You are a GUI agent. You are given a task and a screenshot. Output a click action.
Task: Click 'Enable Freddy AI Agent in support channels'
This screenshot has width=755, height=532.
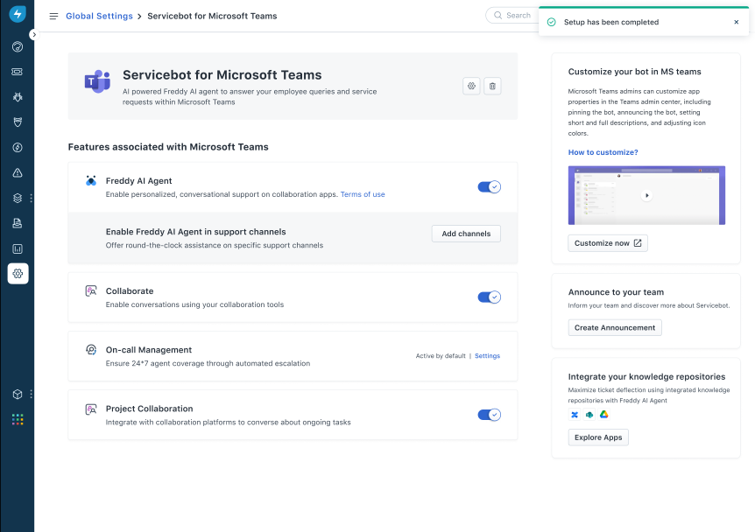[x=195, y=232]
